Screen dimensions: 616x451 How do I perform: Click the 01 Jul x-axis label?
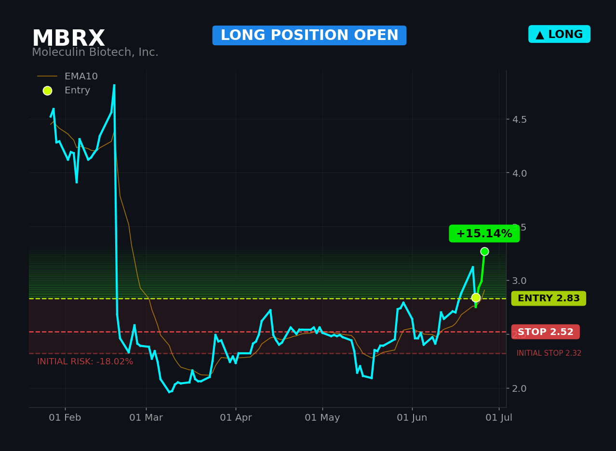[499, 418]
